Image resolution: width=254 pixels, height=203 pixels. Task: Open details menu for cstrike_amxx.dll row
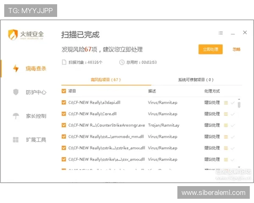[226, 148]
